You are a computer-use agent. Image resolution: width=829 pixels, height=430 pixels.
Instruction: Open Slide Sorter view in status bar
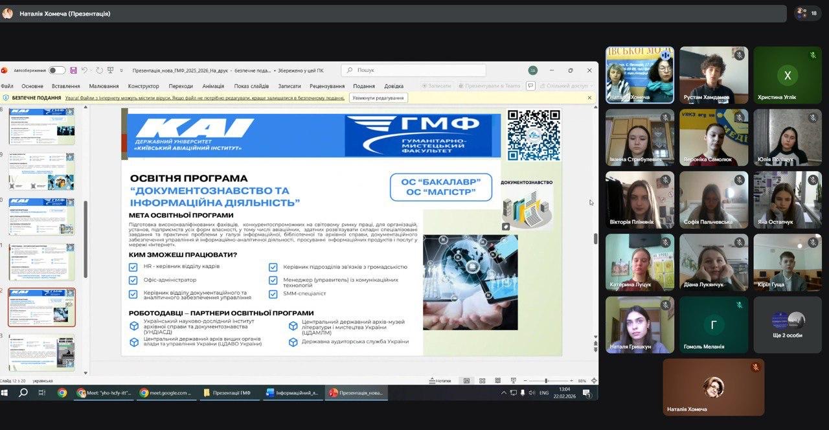tap(481, 381)
